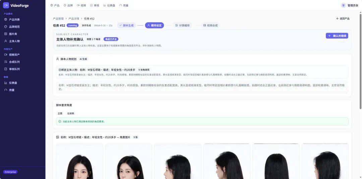Click the 脚本要求角度 heading
The height and width of the screenshot is (179, 362).
click(64, 105)
